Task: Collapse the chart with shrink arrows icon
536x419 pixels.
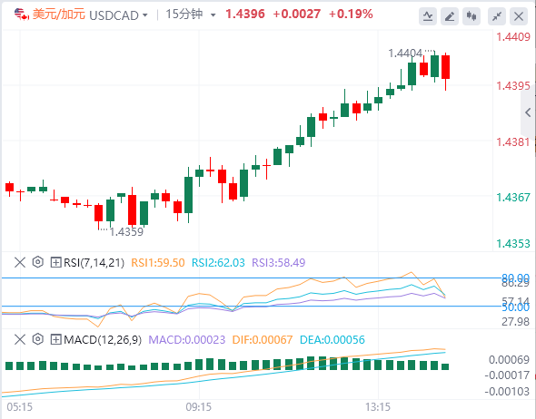Action: [x=497, y=15]
